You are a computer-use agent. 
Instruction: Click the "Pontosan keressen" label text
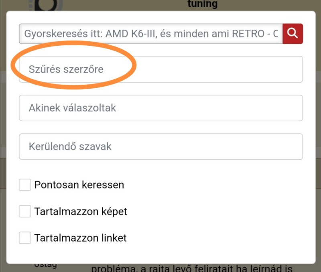point(79,185)
